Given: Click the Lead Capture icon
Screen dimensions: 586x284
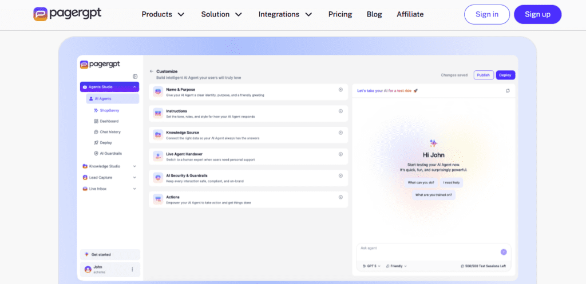Looking at the screenshot, I should pos(85,178).
